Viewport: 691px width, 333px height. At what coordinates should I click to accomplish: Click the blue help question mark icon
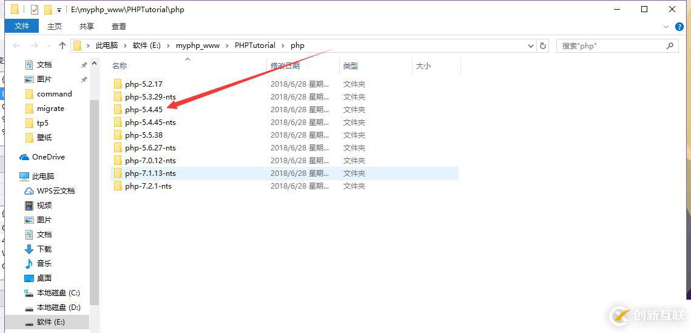(679, 27)
